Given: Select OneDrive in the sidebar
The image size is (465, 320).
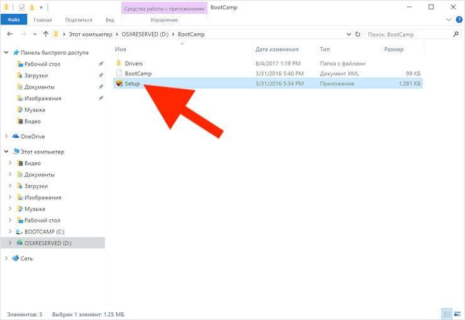Looking at the screenshot, I should point(33,136).
